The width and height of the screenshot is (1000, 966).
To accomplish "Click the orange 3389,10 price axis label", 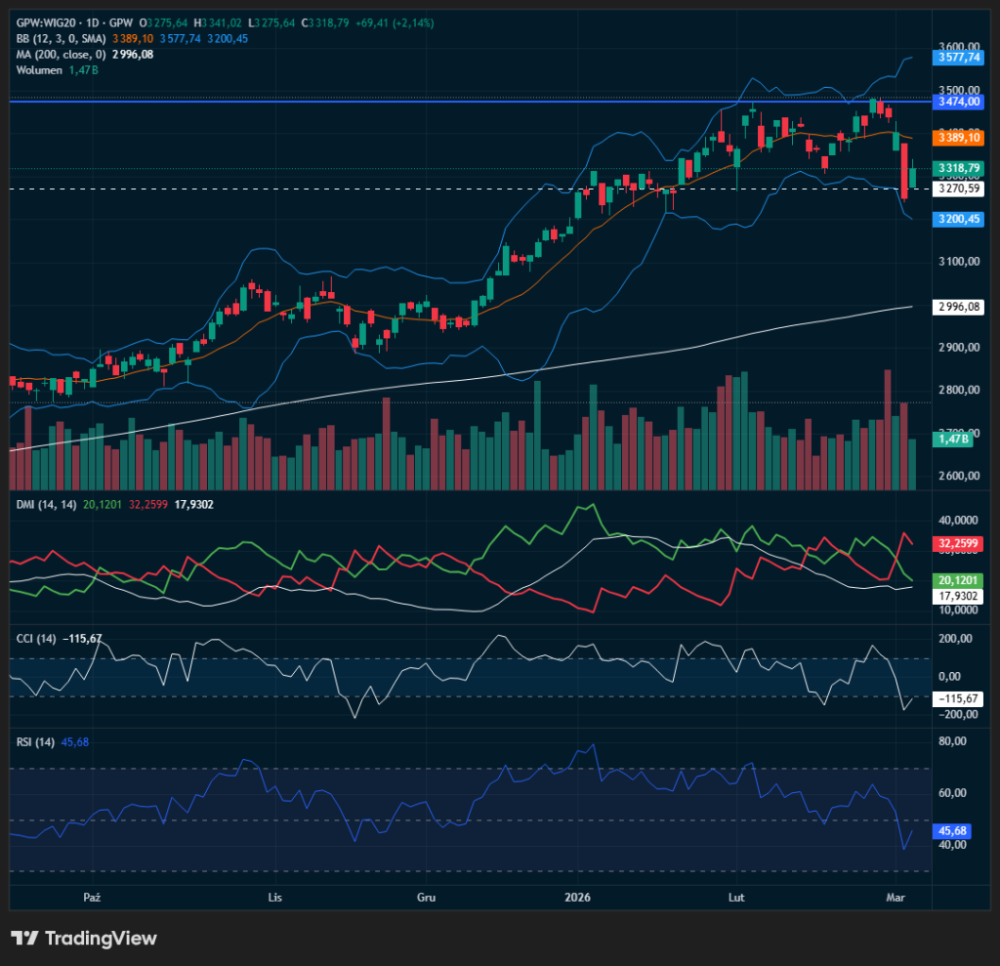I will pos(958,139).
